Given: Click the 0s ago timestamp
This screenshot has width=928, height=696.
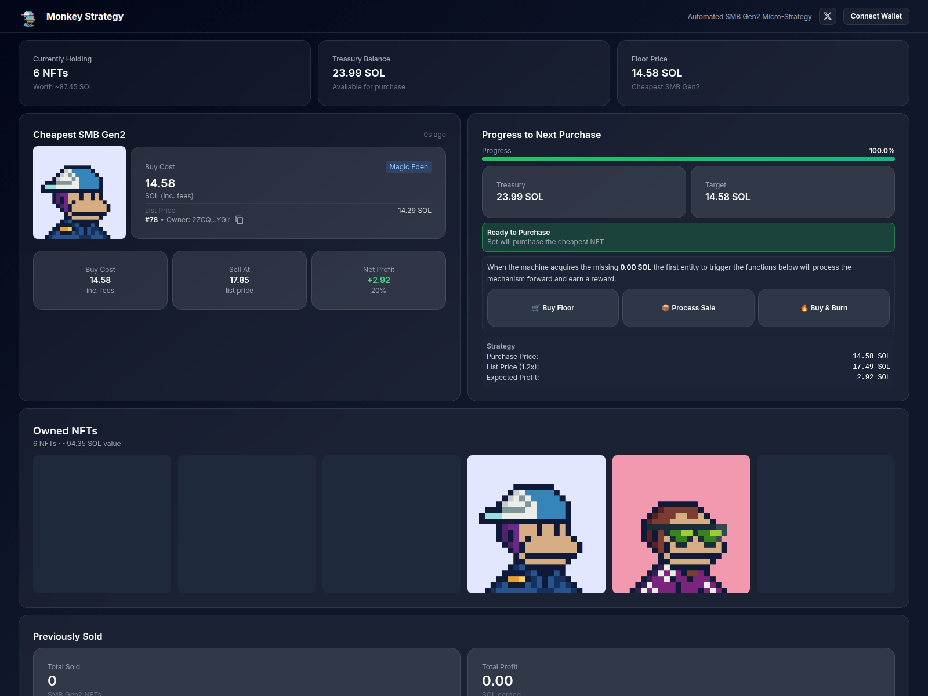Looking at the screenshot, I should pyautogui.click(x=436, y=134).
